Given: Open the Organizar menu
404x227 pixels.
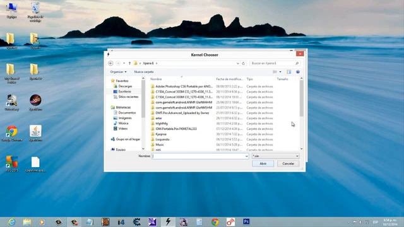Looking at the screenshot, I should [118, 72].
